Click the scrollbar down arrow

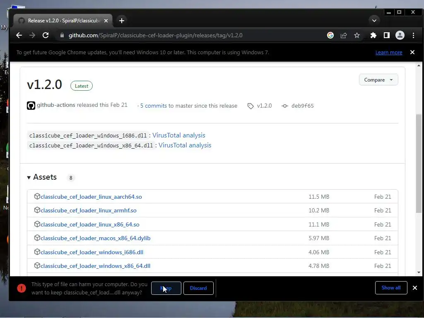(419, 272)
